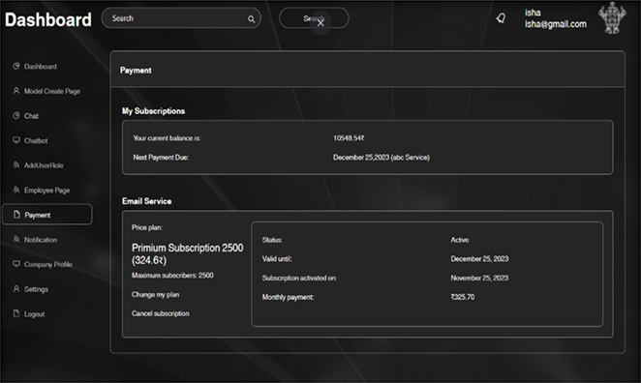Screen dimensions: 641x383
Task: Click the Change my plan link
Action: (x=155, y=294)
